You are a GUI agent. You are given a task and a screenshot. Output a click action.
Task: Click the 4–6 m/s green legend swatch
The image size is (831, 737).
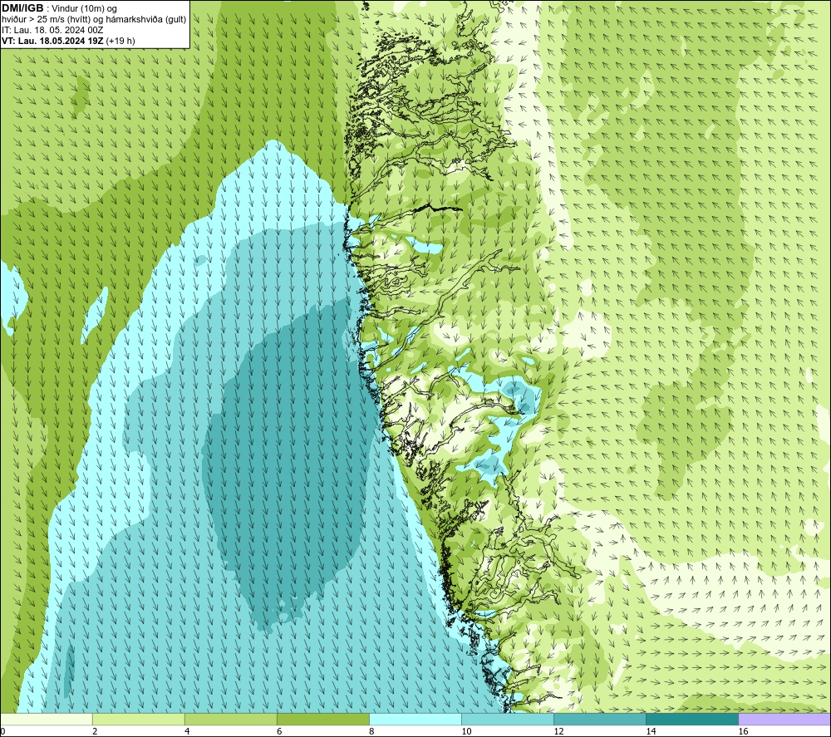click(231, 719)
